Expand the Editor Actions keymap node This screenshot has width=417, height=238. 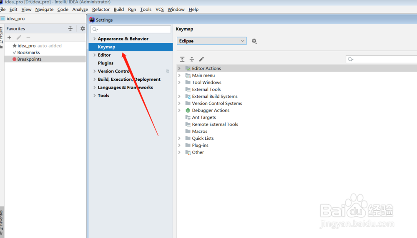[x=179, y=68]
